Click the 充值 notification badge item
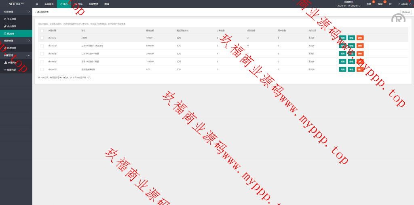Screen dimensions: 414x205 point(369,4)
